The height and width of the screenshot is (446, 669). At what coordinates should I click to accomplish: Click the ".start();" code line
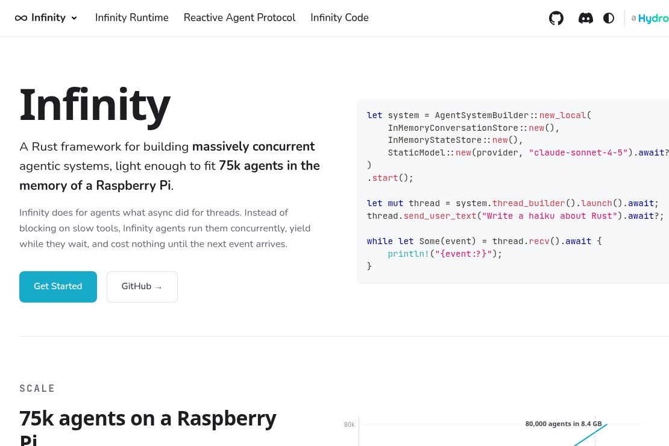click(390, 178)
